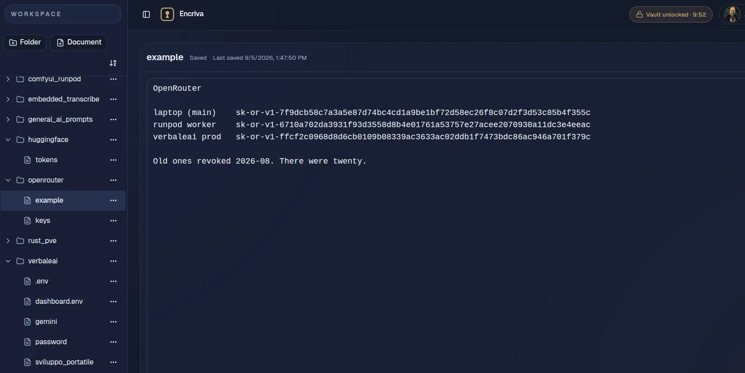Image resolution: width=745 pixels, height=373 pixels.
Task: Open more options for gemini document
Action: pos(113,322)
